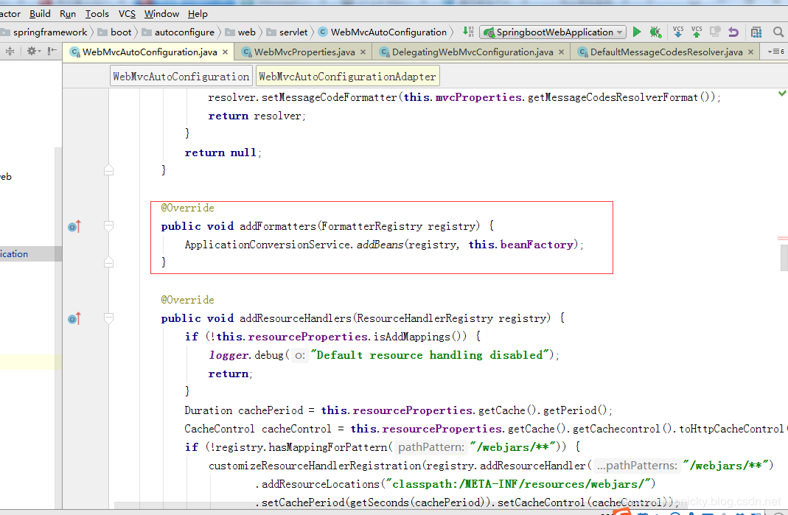
Task: Revert changes with the purple undo arrow
Action: [733, 32]
